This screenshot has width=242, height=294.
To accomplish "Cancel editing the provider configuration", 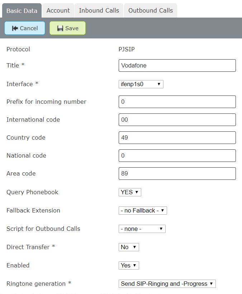I will pyautogui.click(x=24, y=28).
